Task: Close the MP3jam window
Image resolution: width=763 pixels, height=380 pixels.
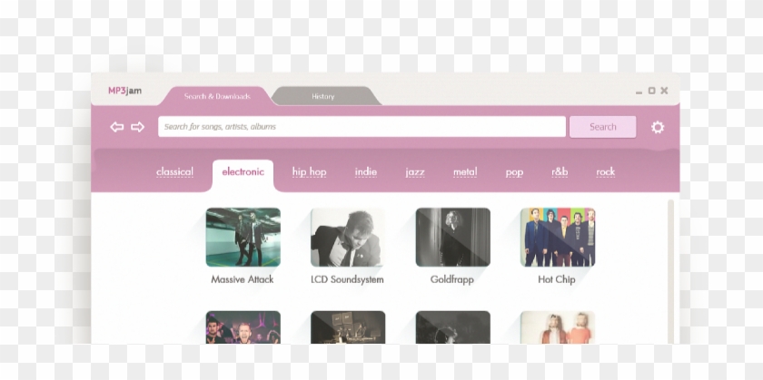Action: (x=664, y=91)
